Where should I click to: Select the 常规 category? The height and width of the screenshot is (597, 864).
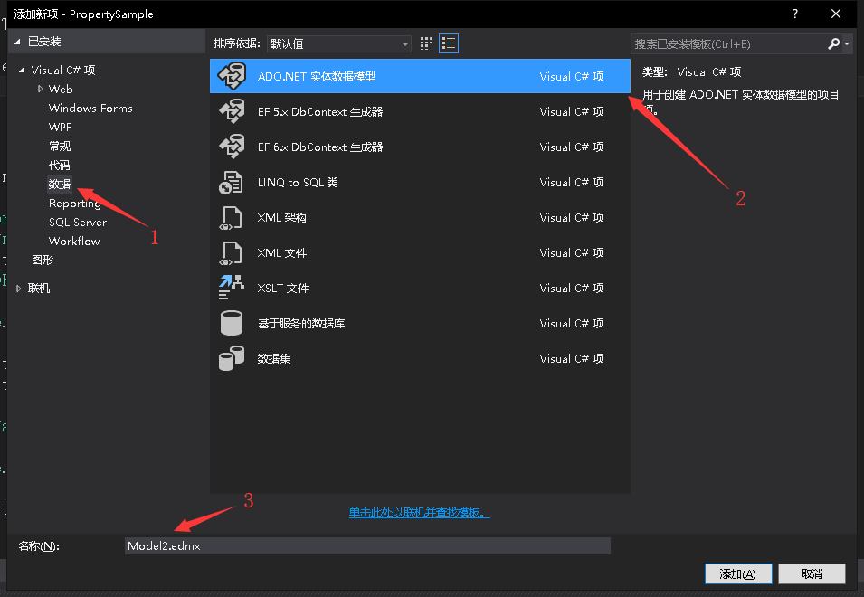coord(60,146)
